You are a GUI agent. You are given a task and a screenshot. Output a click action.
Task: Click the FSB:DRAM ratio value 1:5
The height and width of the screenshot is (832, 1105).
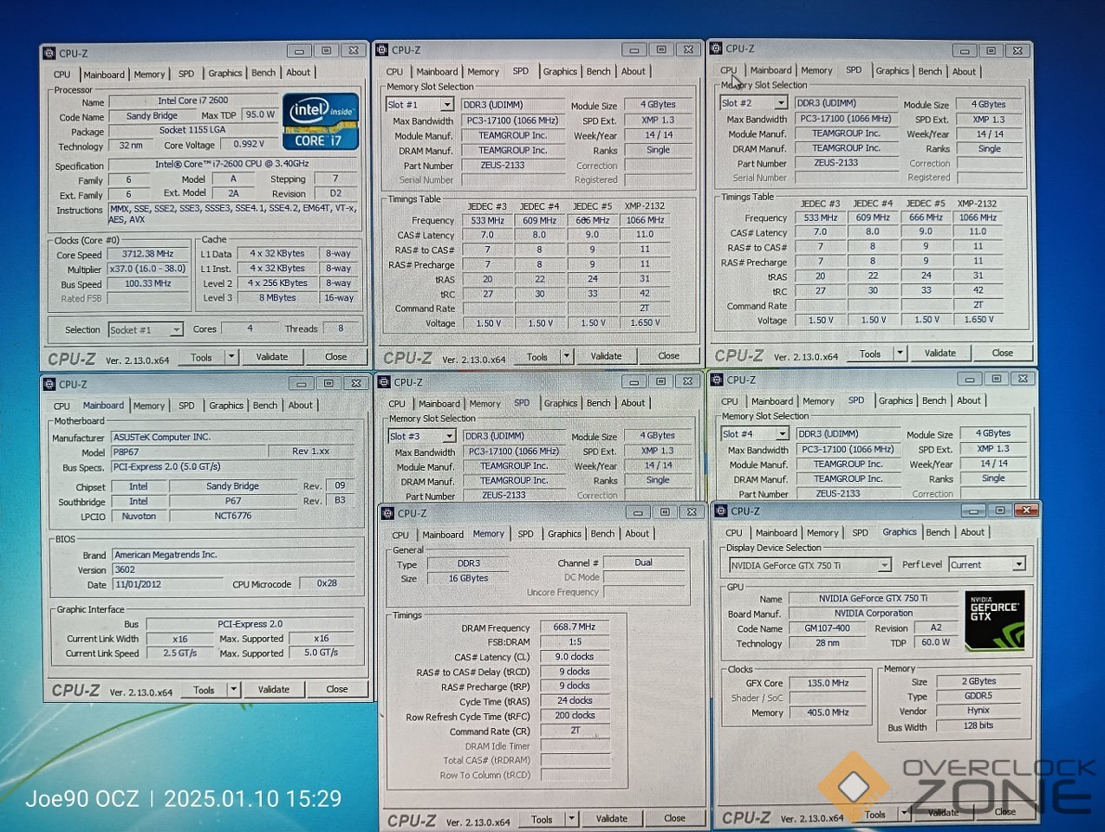click(x=575, y=642)
